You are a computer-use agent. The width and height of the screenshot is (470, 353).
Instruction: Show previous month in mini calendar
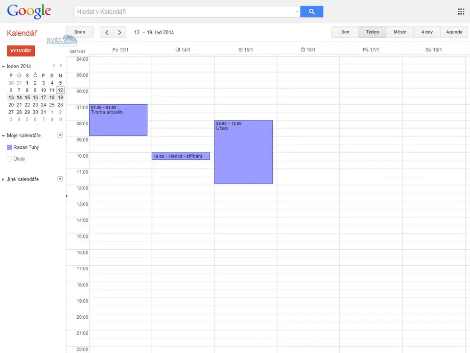tap(54, 66)
